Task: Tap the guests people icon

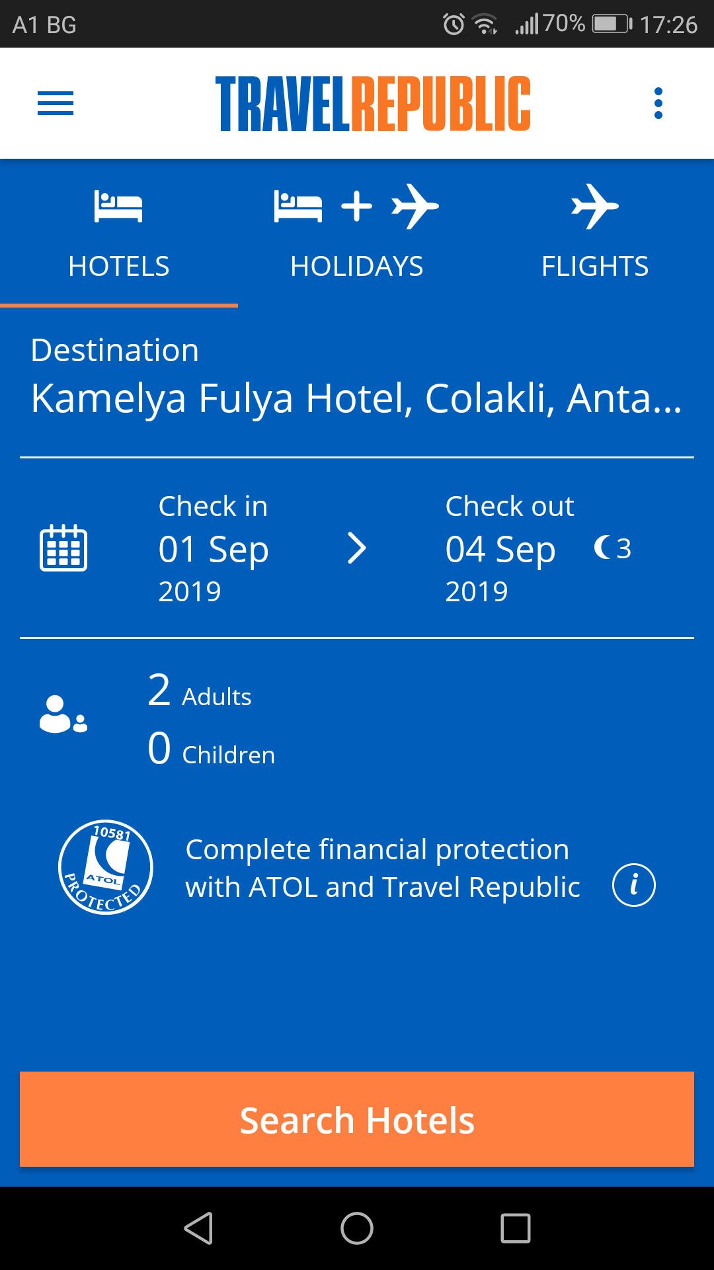Action: point(63,714)
